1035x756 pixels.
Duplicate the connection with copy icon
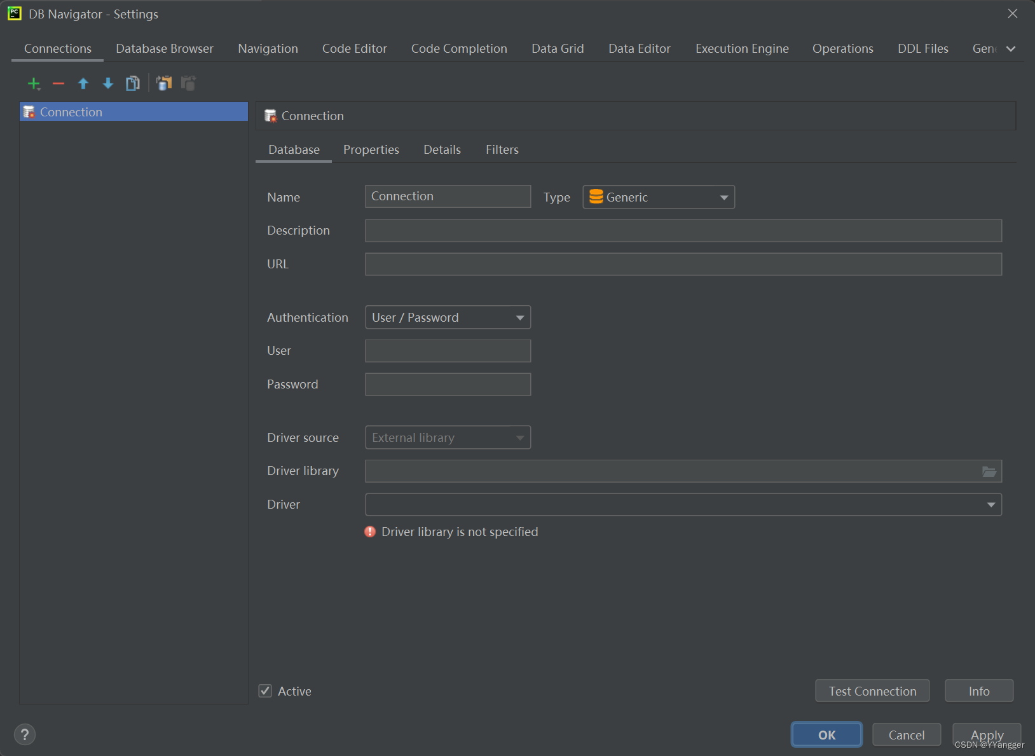pos(133,83)
